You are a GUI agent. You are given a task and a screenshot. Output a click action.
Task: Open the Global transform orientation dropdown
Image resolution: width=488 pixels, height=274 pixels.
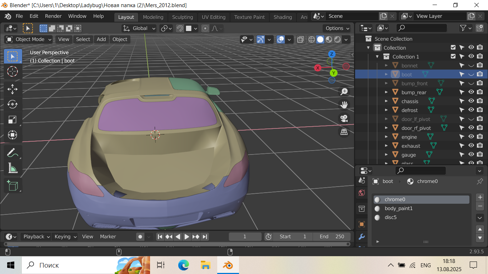coord(139,28)
